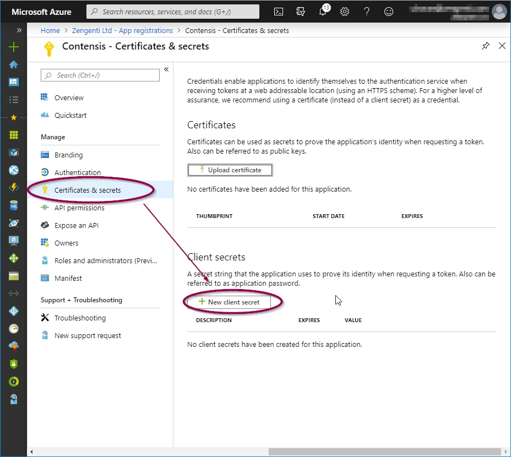Open the directory and subscription filter icon
Viewport: 511px width, 457px height.
300,11
